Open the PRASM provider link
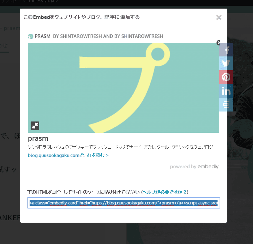The image size is (253, 244). 43,36
